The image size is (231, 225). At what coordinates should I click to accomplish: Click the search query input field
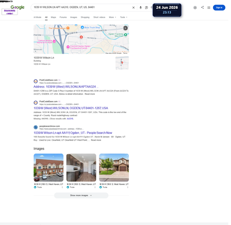pyautogui.click(x=82, y=7)
